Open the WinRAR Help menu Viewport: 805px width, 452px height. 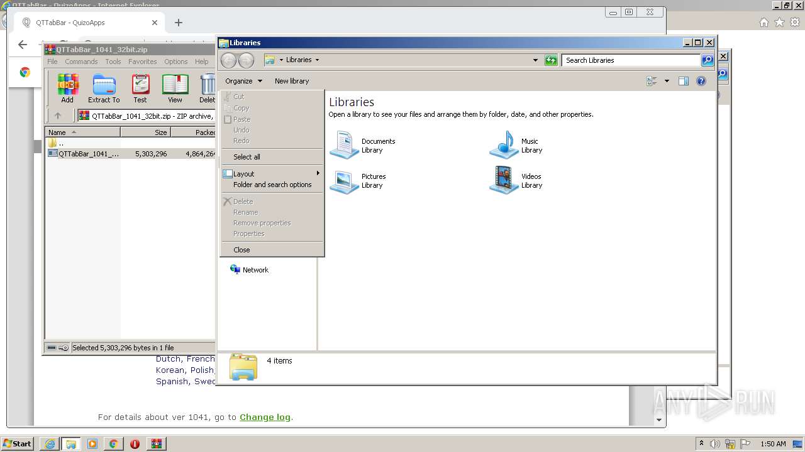201,62
